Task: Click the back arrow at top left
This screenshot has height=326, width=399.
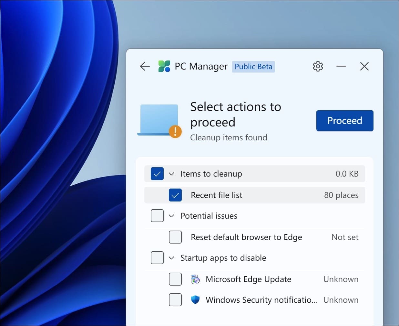Action: click(x=145, y=66)
